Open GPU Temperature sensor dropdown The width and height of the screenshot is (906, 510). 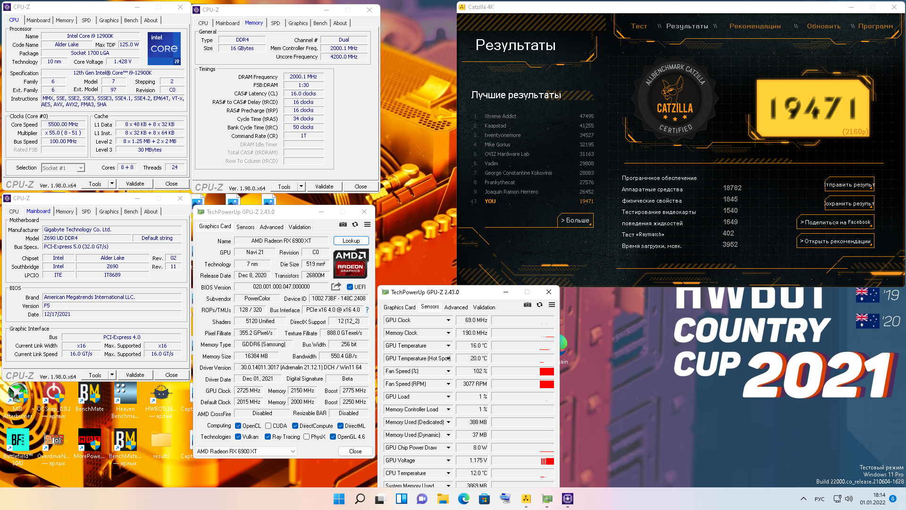448,345
